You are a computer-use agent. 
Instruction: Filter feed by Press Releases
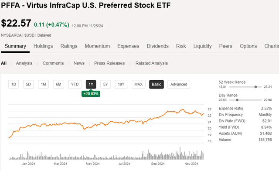109,63
